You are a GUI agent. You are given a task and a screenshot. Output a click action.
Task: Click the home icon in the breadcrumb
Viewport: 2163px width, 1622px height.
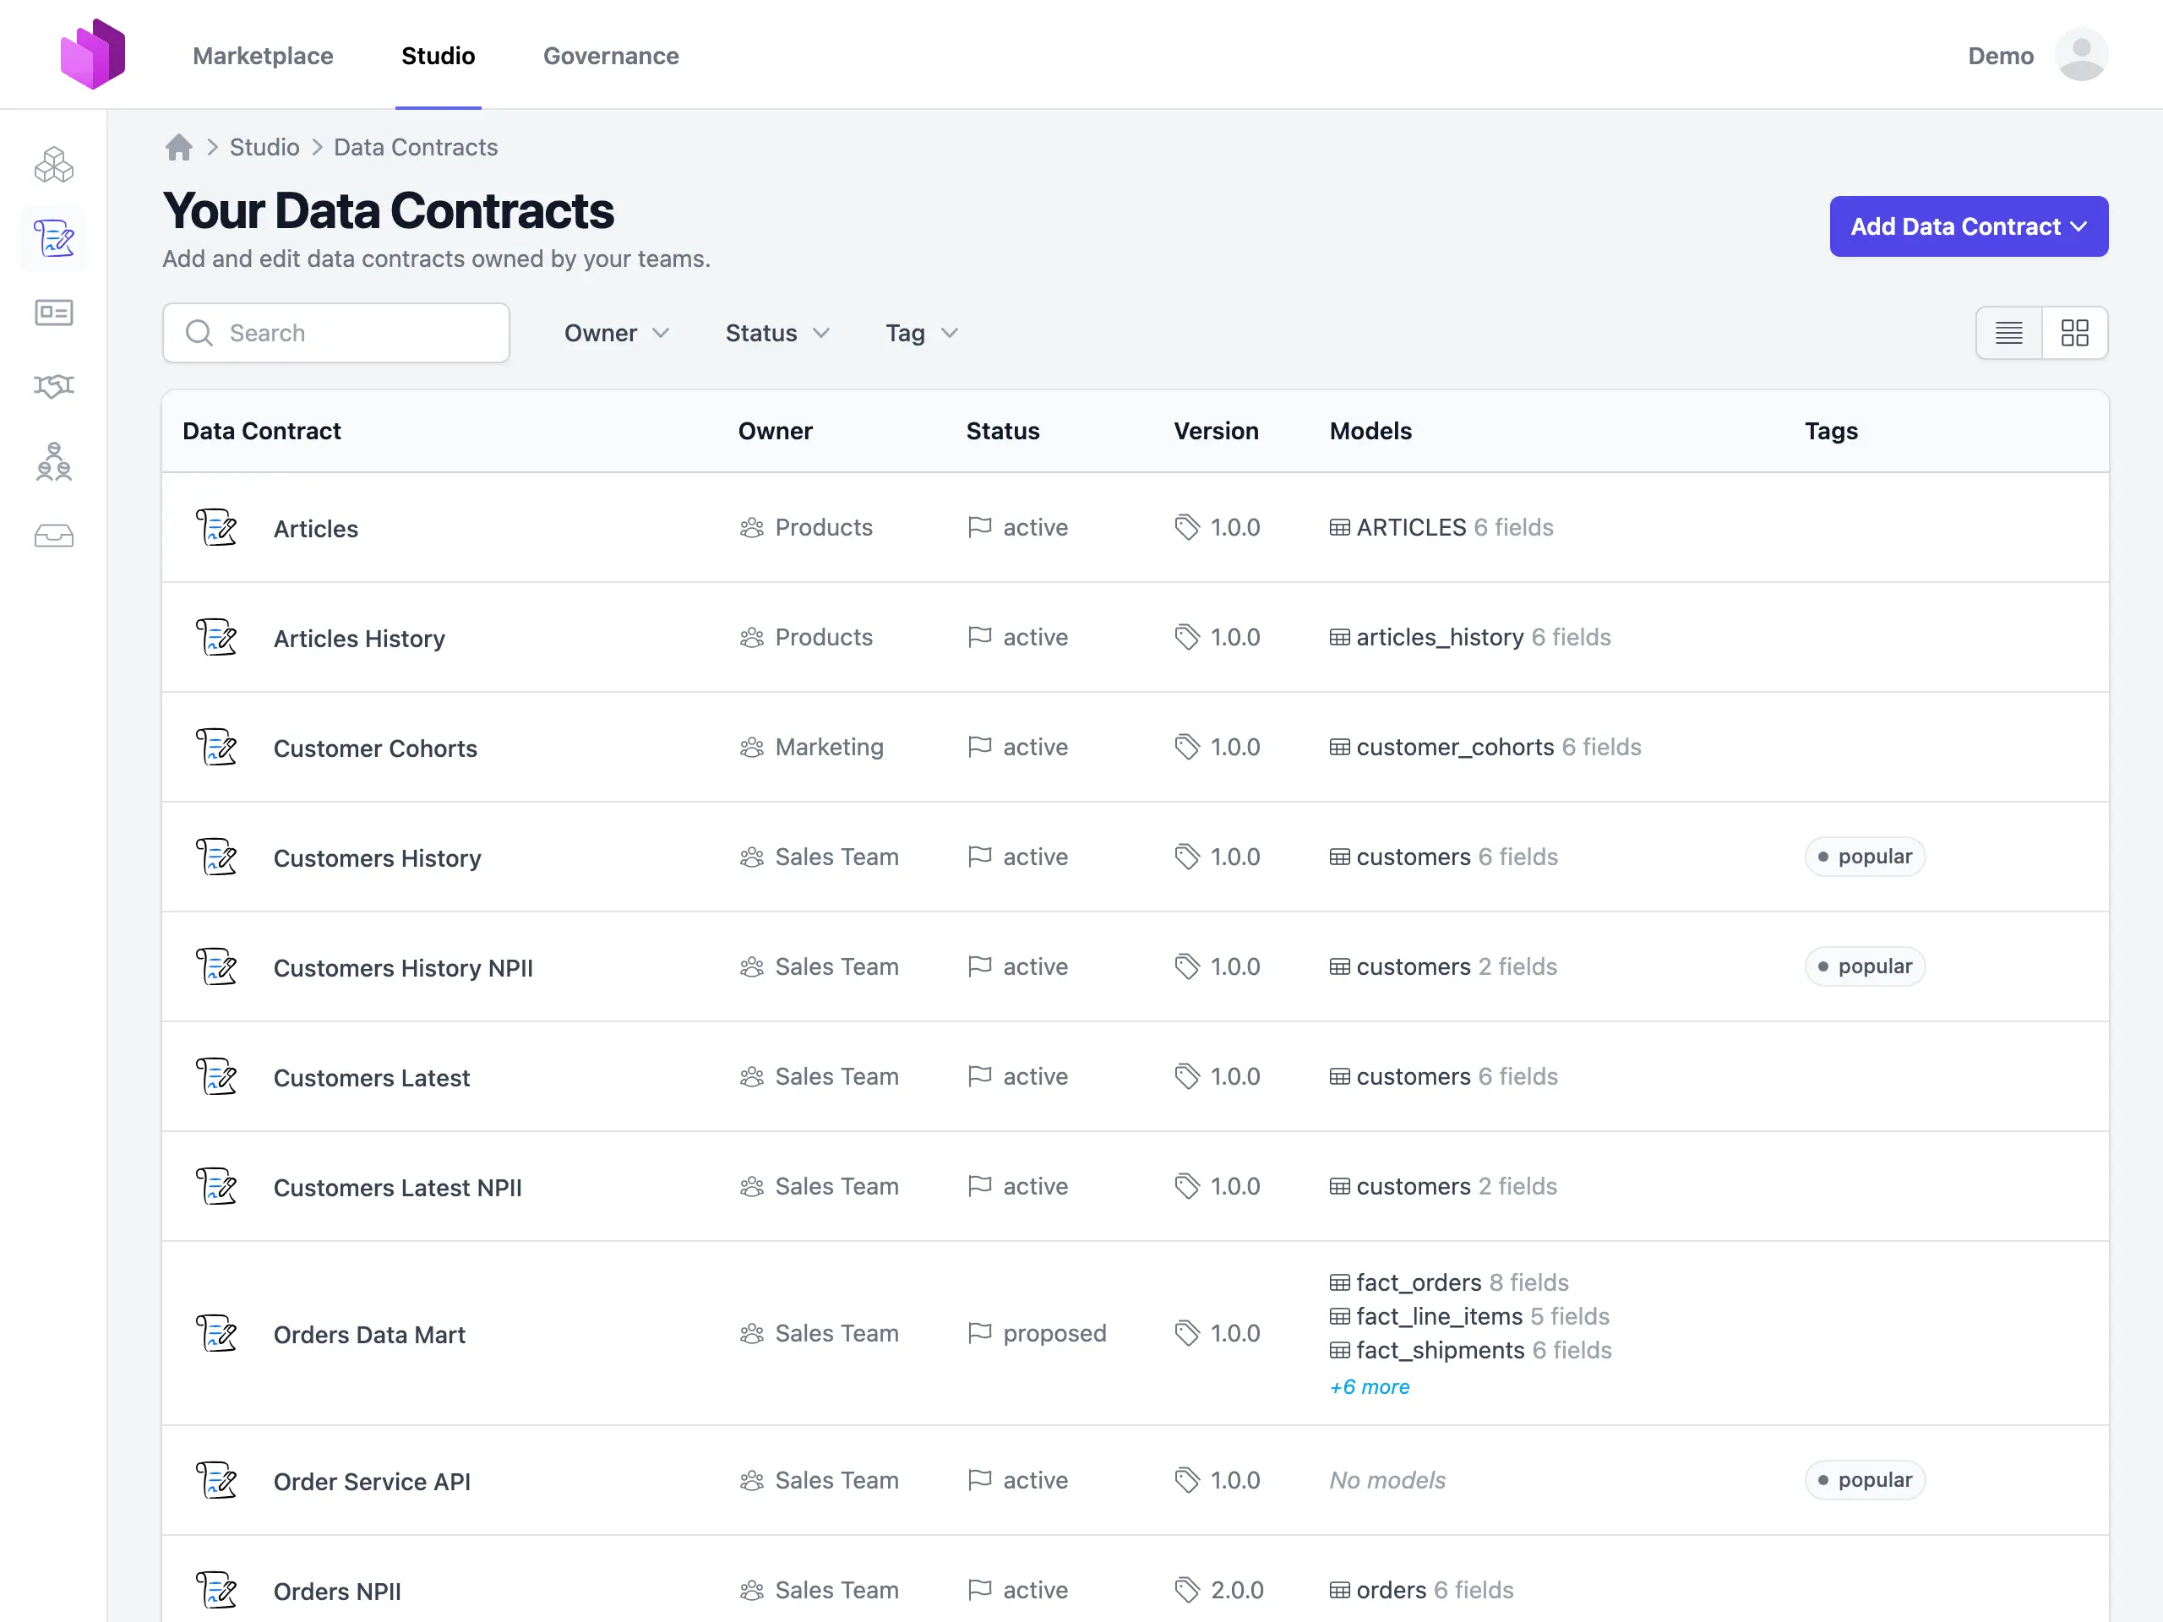pyautogui.click(x=179, y=147)
